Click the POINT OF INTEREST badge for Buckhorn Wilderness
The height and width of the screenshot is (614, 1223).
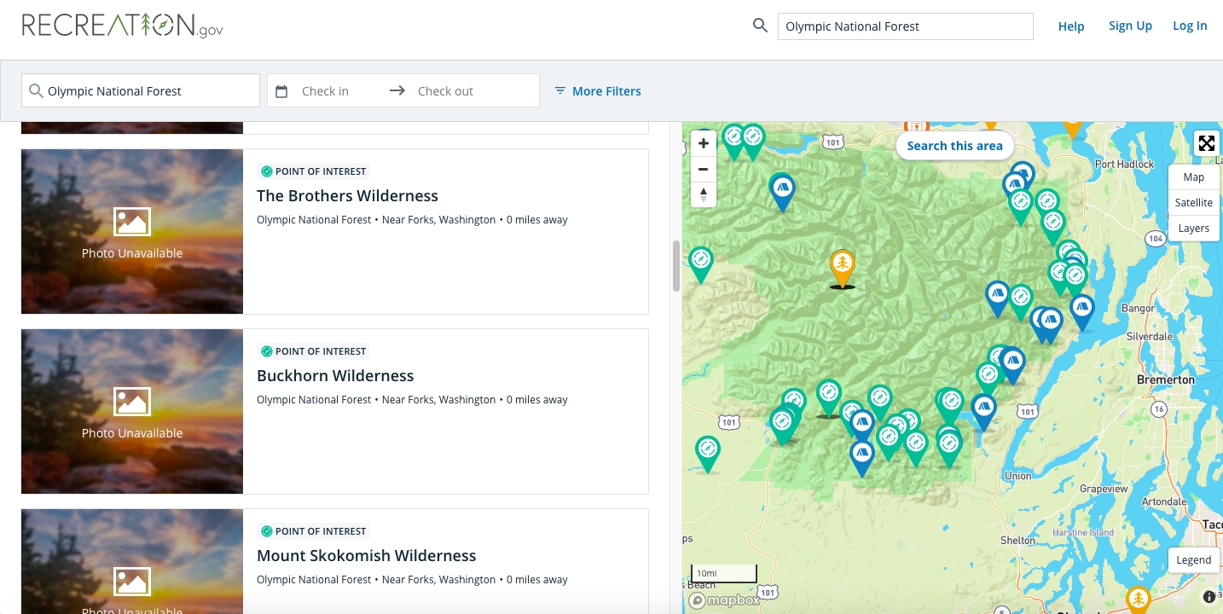click(313, 351)
